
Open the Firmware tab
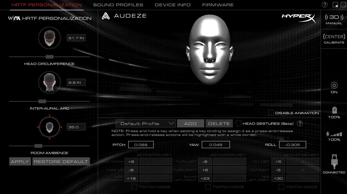click(x=218, y=5)
